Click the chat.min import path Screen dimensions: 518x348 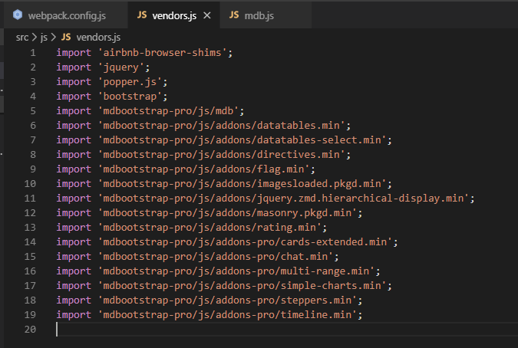216,257
